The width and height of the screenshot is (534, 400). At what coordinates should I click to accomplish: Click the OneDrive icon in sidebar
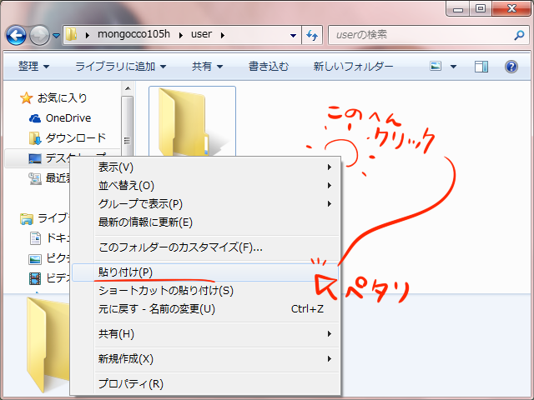[x=35, y=118]
